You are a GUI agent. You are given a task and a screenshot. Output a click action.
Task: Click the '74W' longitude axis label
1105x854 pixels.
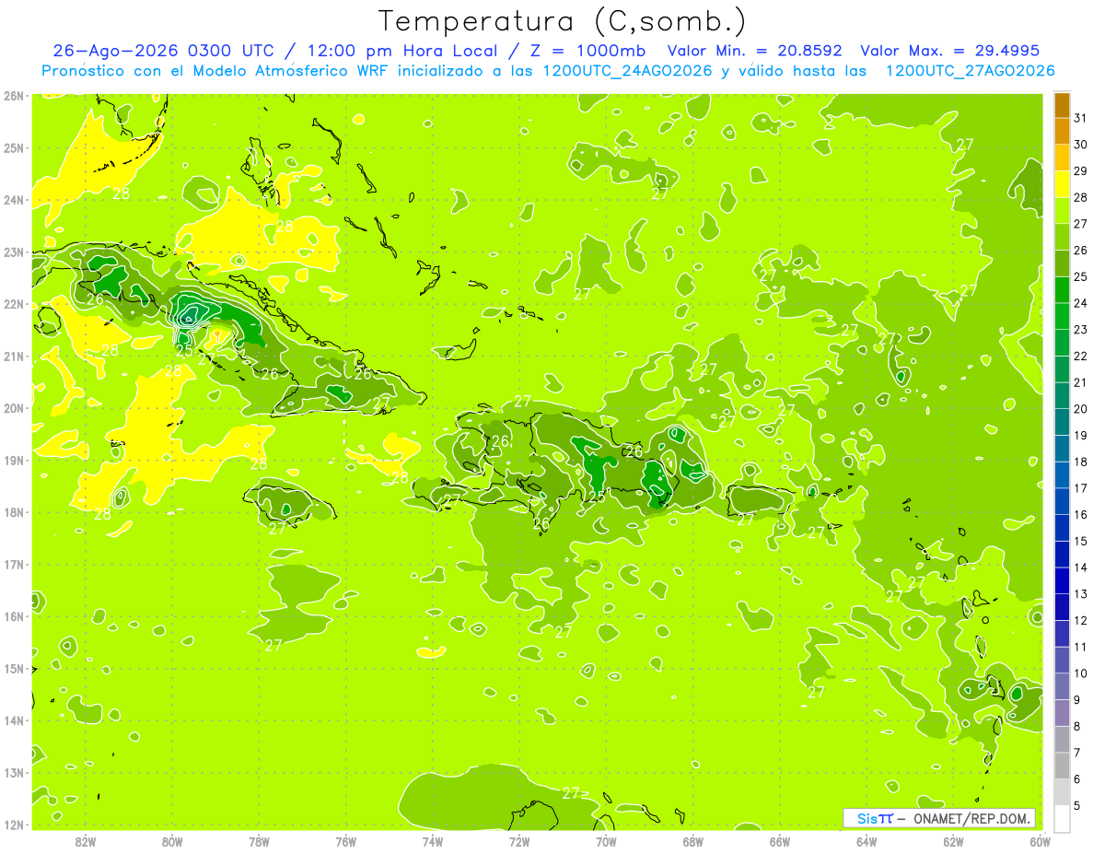pyautogui.click(x=433, y=842)
